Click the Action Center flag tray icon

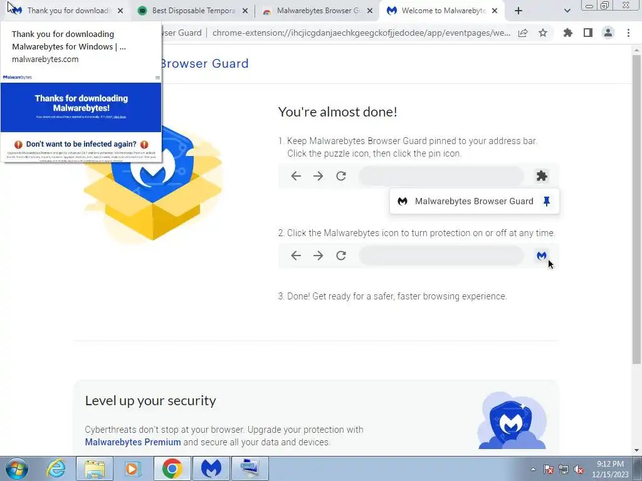[549, 469]
